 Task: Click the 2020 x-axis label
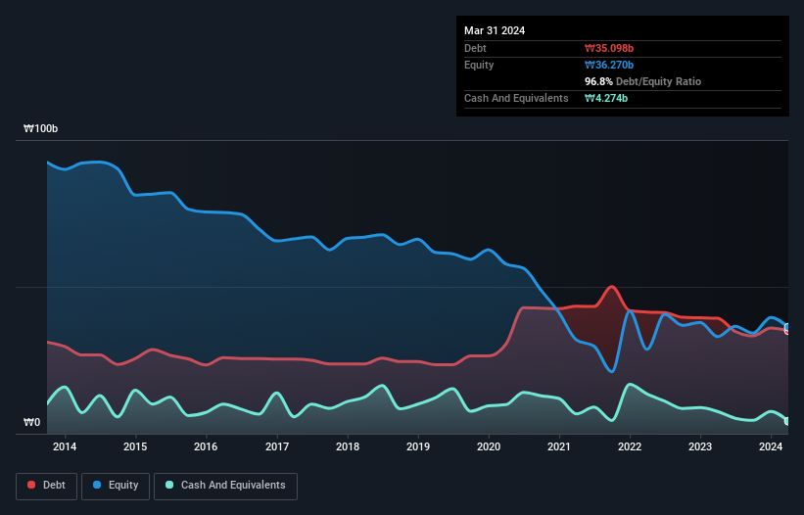click(x=489, y=446)
